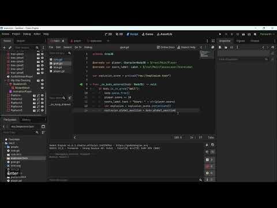Toggle standard messages filter in output panel

click(209, 159)
